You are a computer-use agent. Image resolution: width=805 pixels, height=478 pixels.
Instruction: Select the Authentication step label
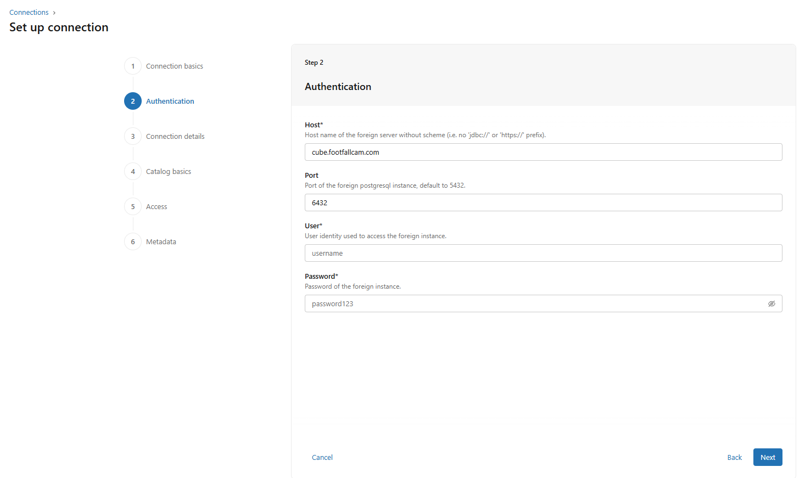170,101
